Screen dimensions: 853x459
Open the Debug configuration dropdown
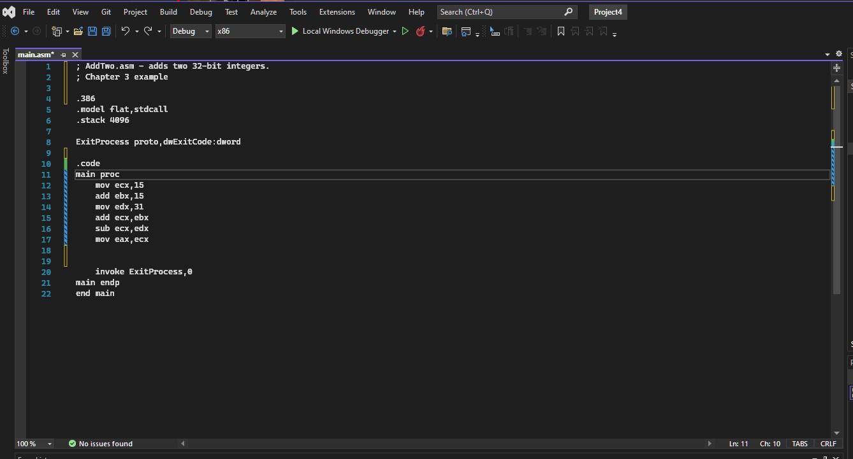[x=207, y=31]
